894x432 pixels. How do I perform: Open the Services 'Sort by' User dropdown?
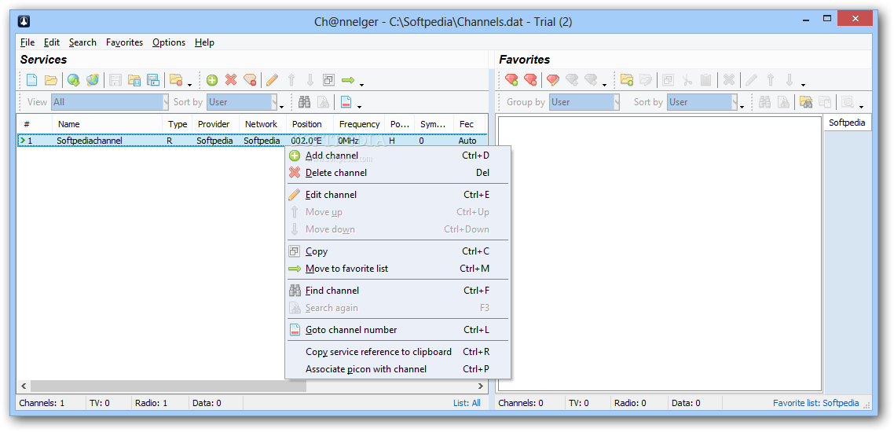[x=242, y=103]
